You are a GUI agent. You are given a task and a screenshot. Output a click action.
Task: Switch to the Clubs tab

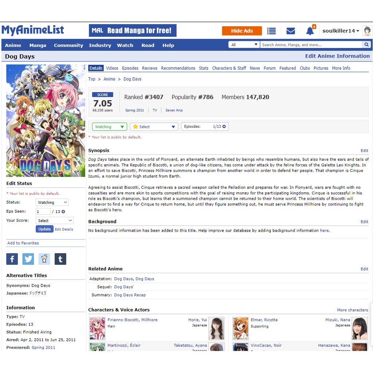coord(305,68)
